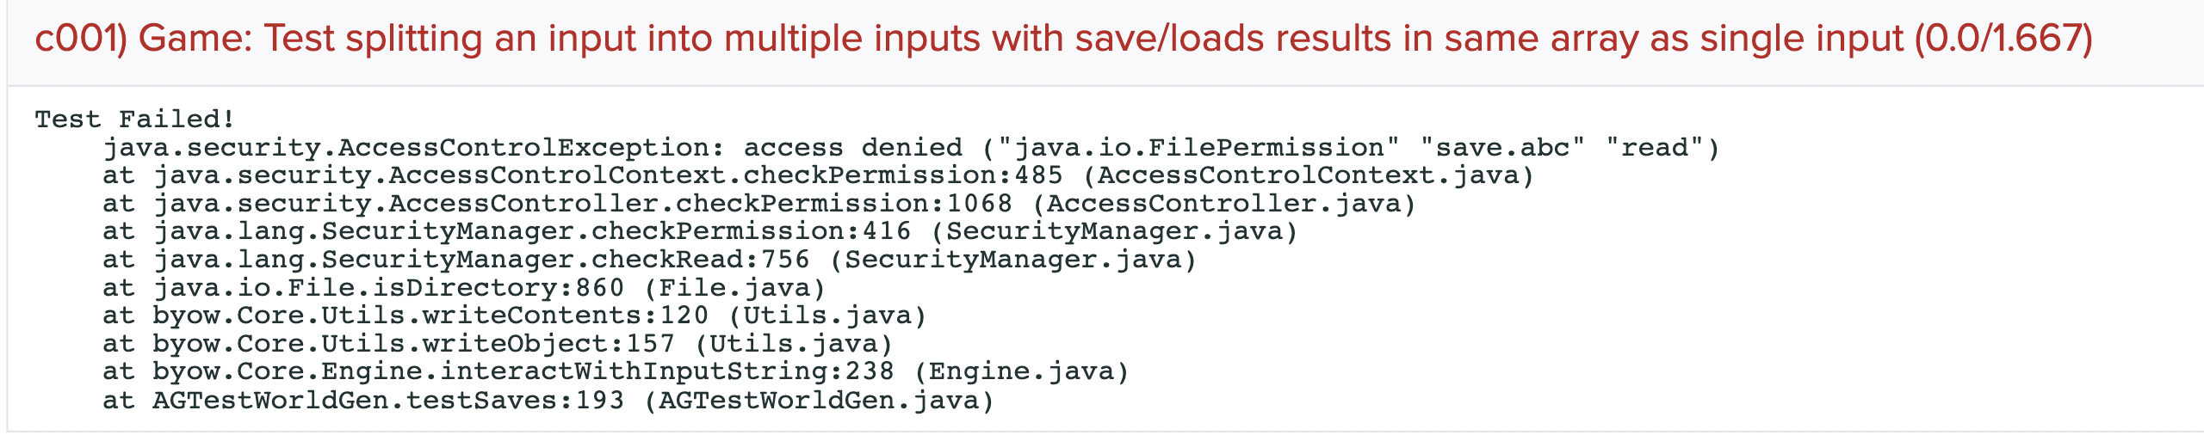
Task: Click the "Test Failed!" message
Action: 134,119
